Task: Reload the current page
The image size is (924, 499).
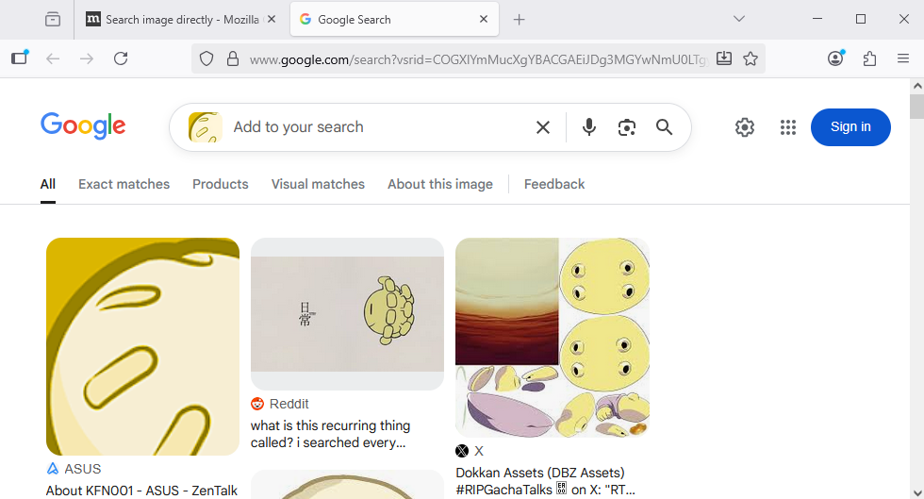Action: point(121,58)
